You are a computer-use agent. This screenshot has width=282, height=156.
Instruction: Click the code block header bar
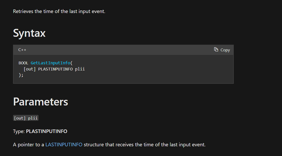[x=120, y=50]
